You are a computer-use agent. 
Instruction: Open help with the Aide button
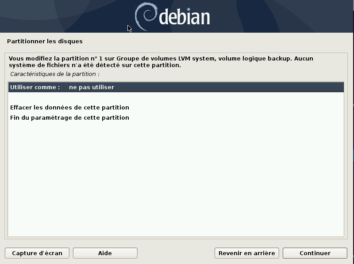click(105, 253)
